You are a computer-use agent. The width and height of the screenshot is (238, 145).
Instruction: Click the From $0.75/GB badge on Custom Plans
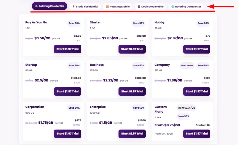[186, 108]
